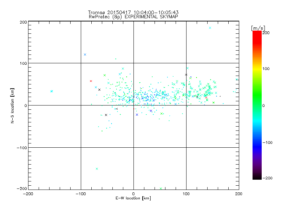Pick the black bottom end of colorbar
Viewport: 281px width, 211px height.
(x=257, y=177)
